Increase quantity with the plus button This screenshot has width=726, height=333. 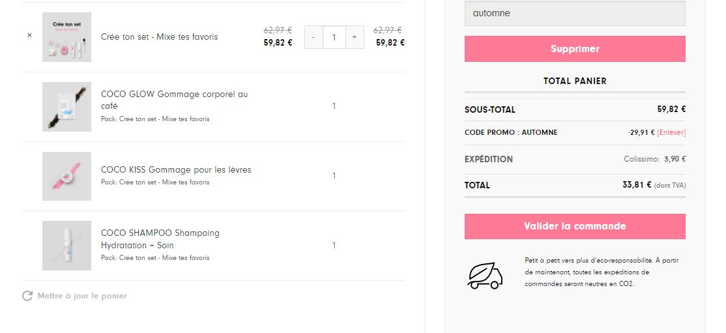[355, 37]
